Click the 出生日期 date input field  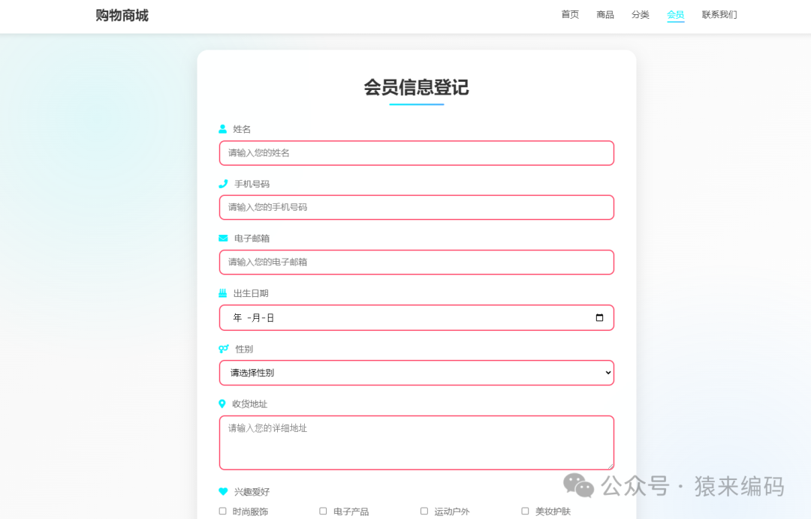(x=416, y=317)
